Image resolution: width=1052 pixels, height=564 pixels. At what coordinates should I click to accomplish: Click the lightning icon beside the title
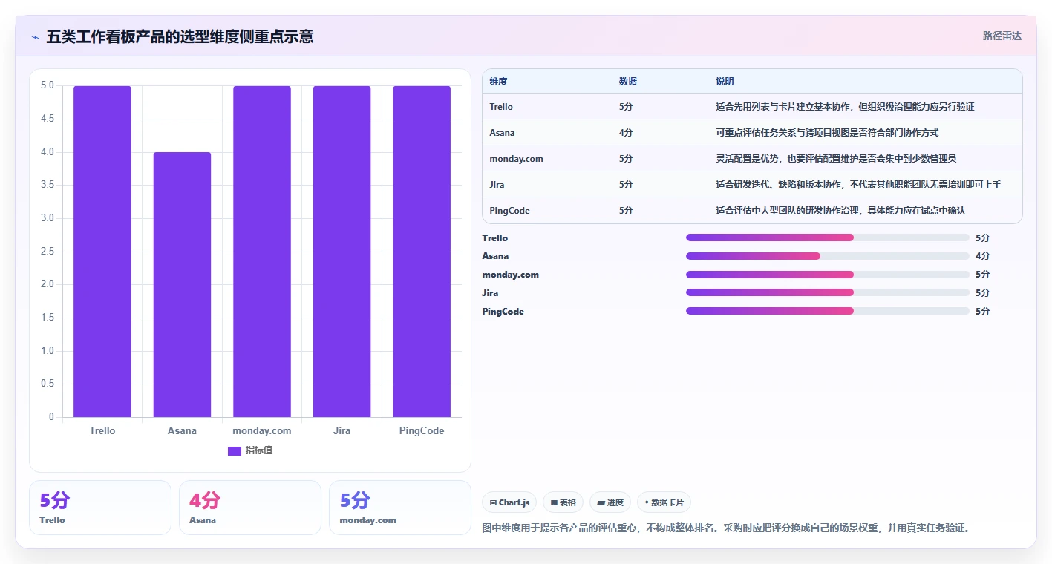(x=35, y=37)
